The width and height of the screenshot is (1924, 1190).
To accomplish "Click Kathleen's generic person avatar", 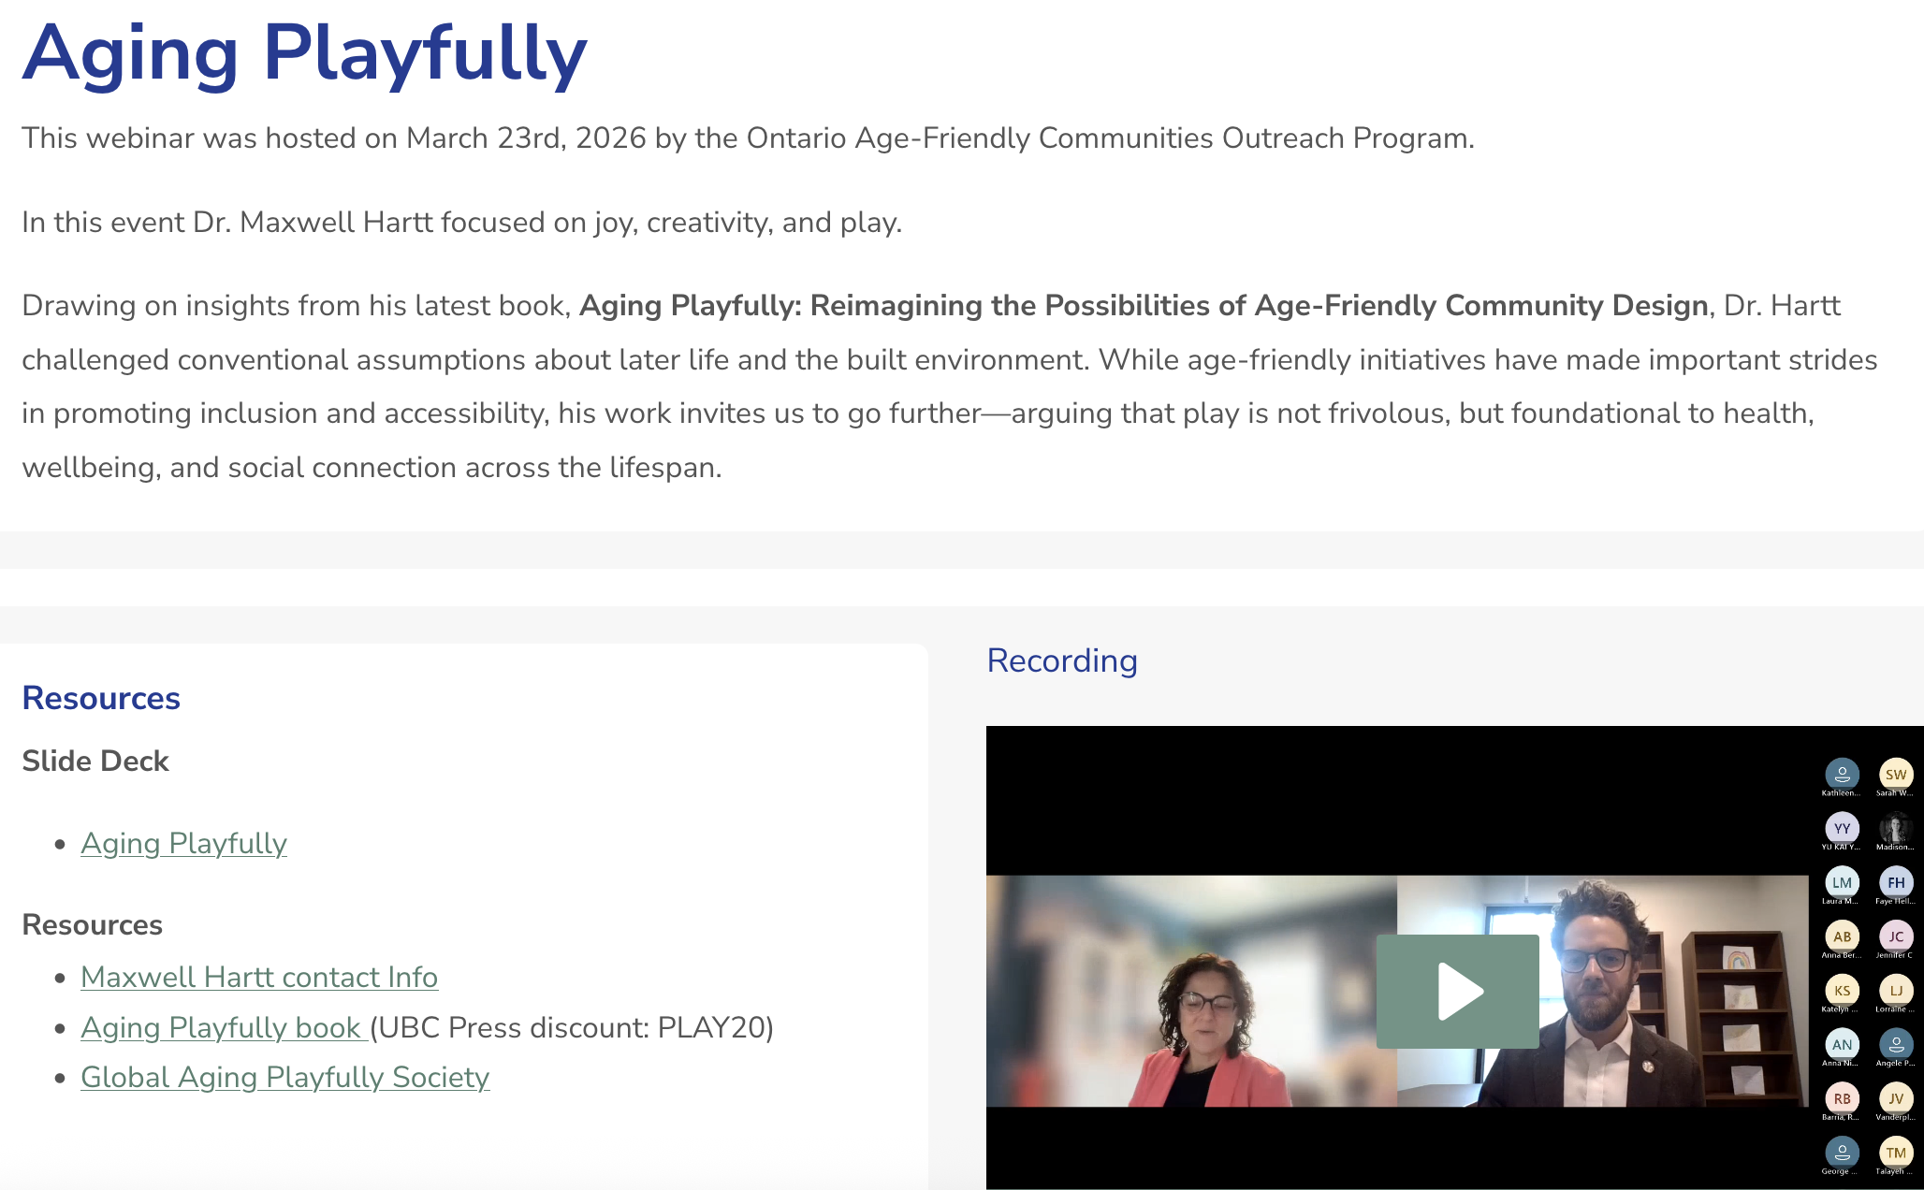I will click(x=1842, y=775).
